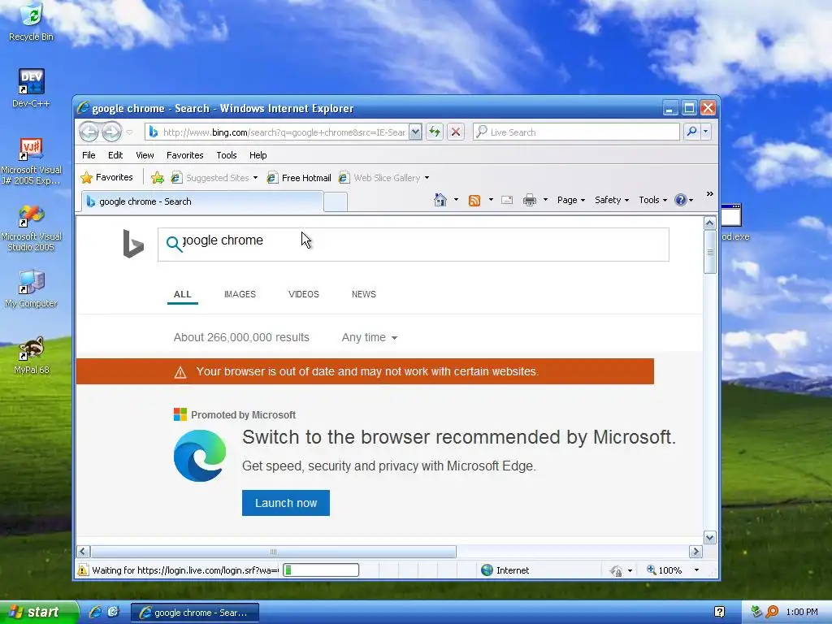Open a new blank tab button
This screenshot has height=624, width=832.
coord(336,202)
